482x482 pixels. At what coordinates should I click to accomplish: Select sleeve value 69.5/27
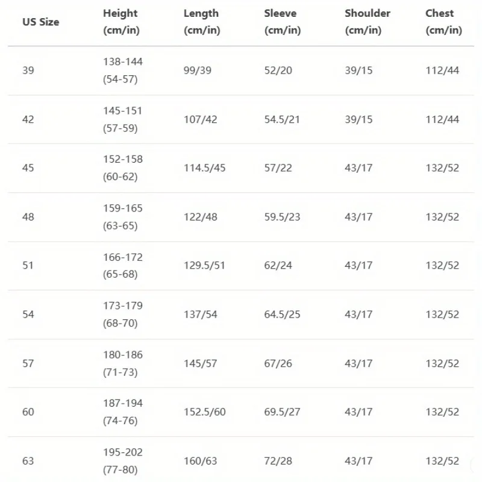tap(282, 412)
